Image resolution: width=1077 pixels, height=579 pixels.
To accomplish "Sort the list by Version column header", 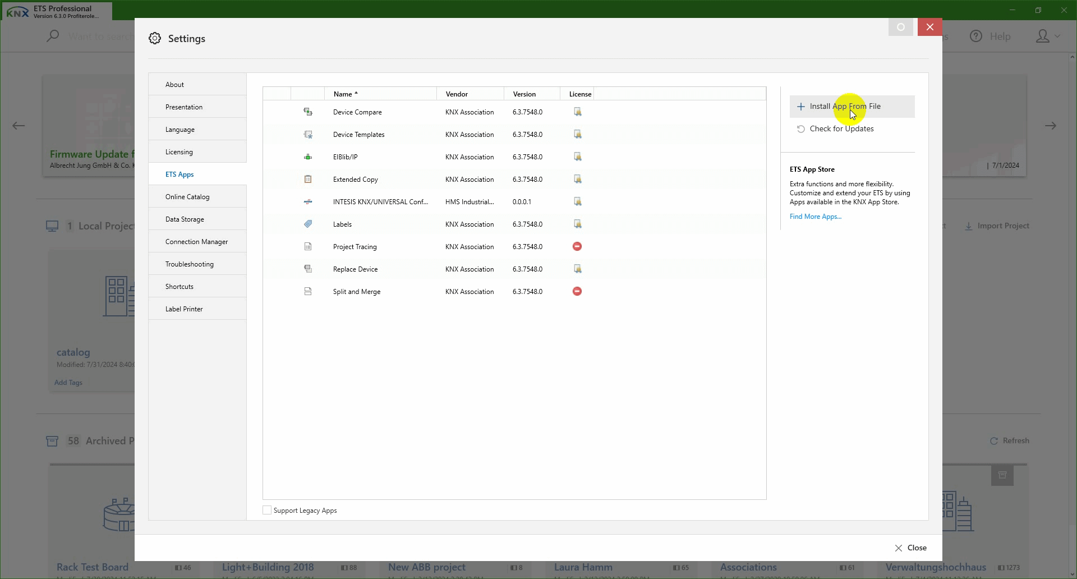I will pyautogui.click(x=524, y=94).
